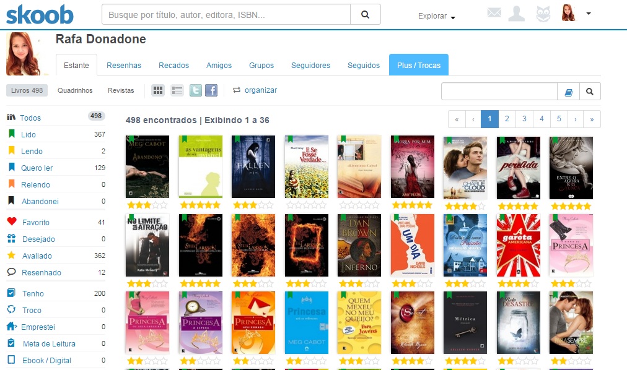Rate the Fallen book using stars
The image size is (627, 370).
point(253,205)
